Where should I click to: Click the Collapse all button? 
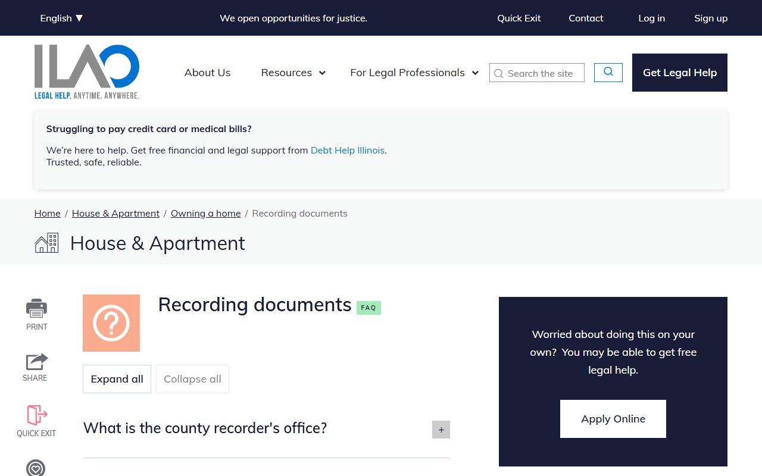pyautogui.click(x=192, y=379)
